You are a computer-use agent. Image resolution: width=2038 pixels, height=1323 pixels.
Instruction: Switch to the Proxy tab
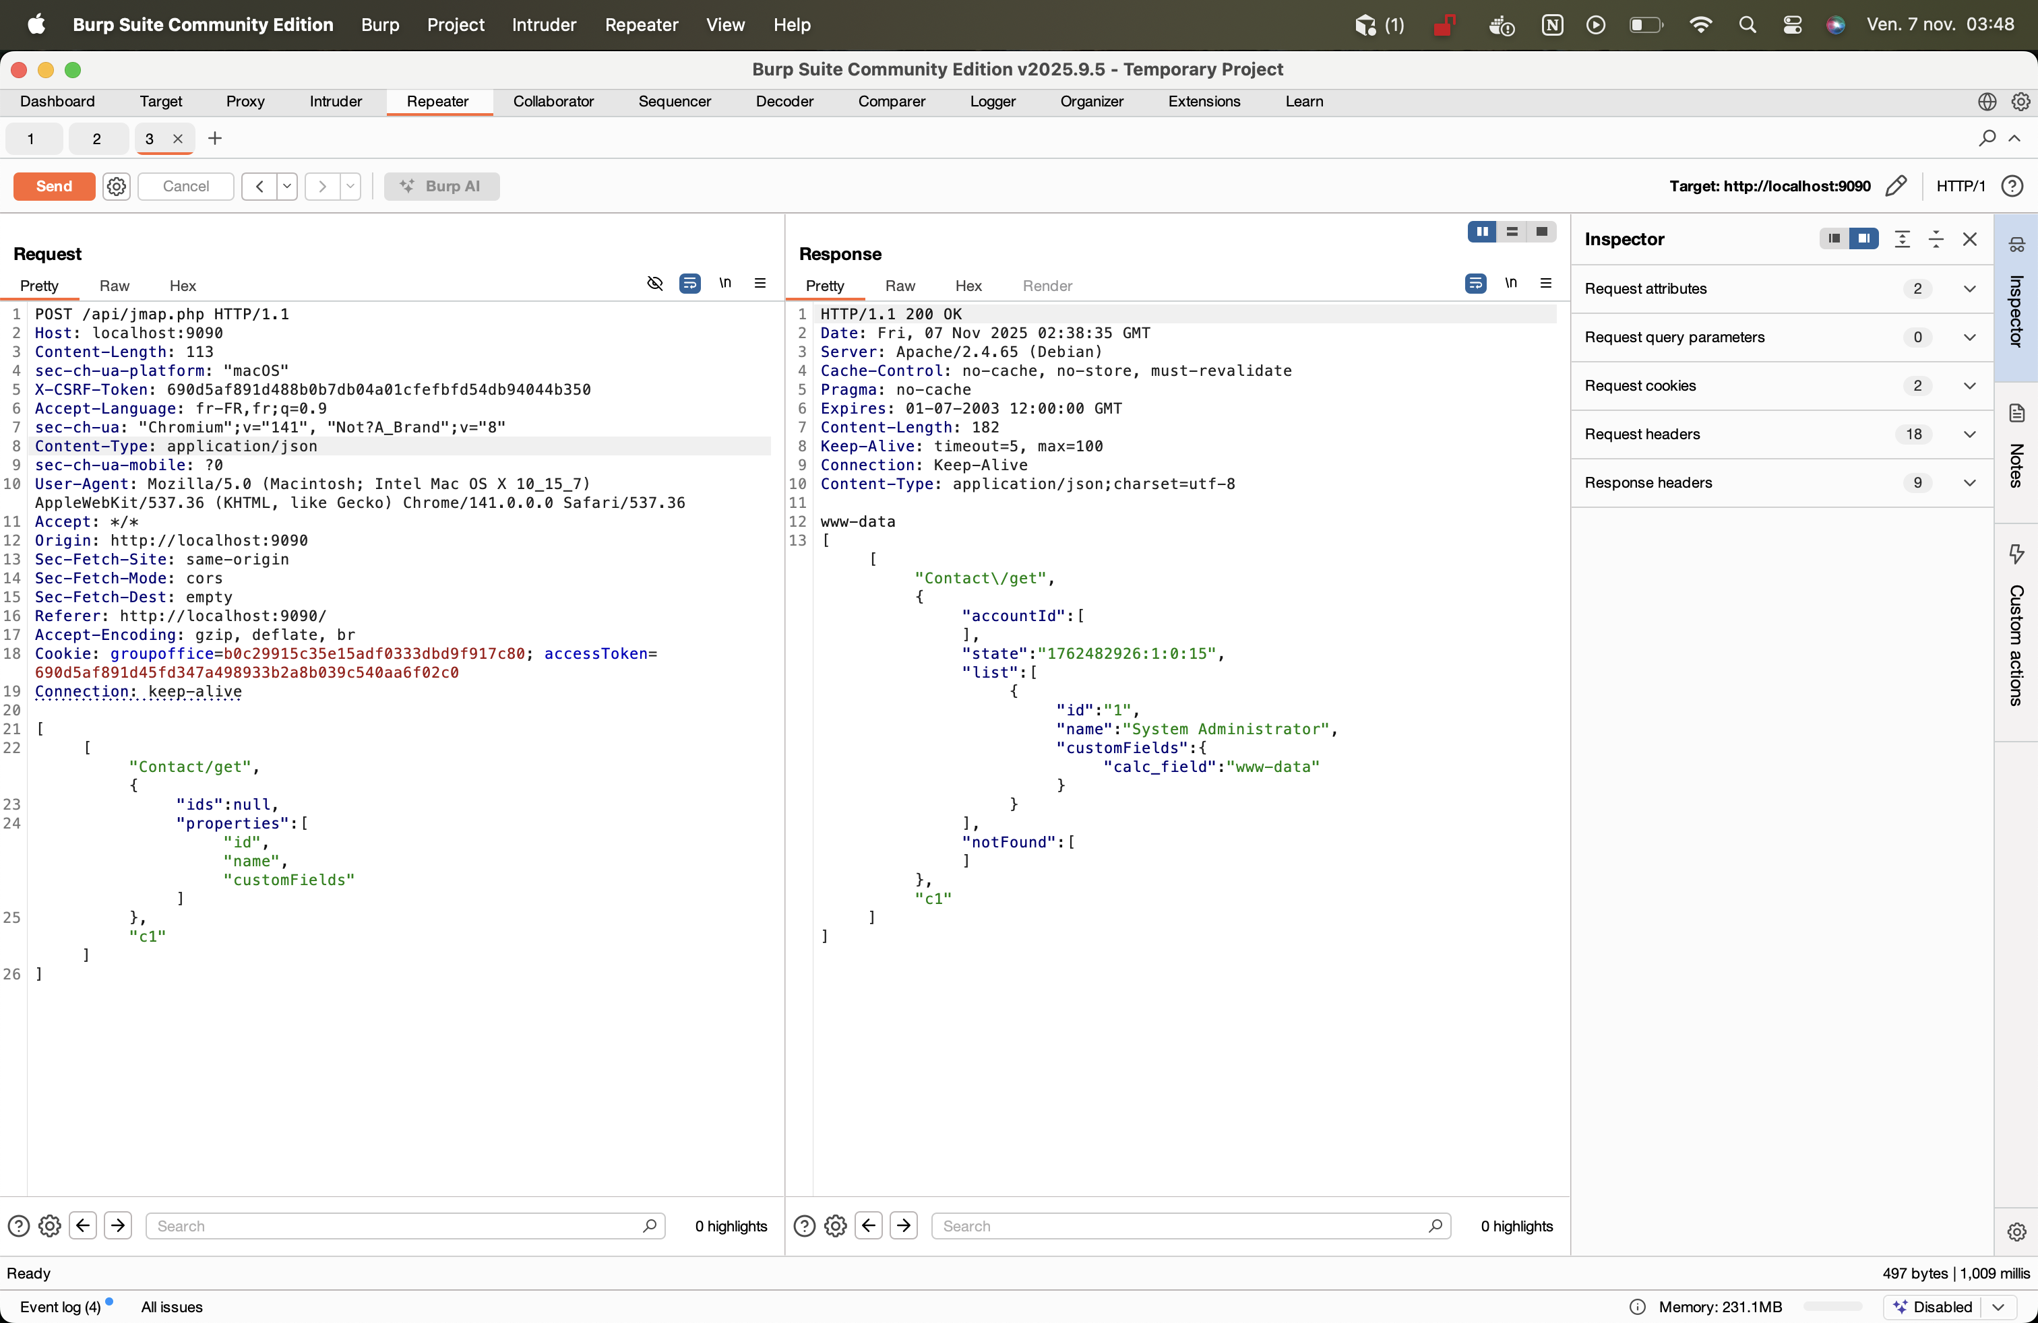click(x=245, y=102)
